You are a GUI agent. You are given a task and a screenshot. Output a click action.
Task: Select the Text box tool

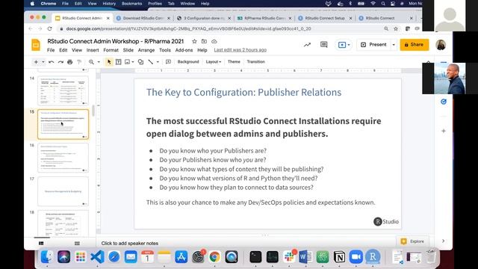click(118, 62)
